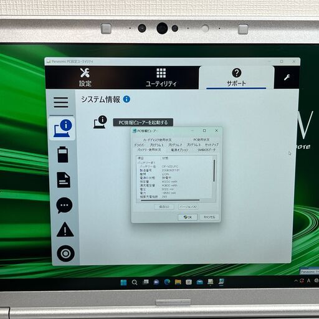Select the 電圧 row

pyautogui.click(x=174, y=189)
